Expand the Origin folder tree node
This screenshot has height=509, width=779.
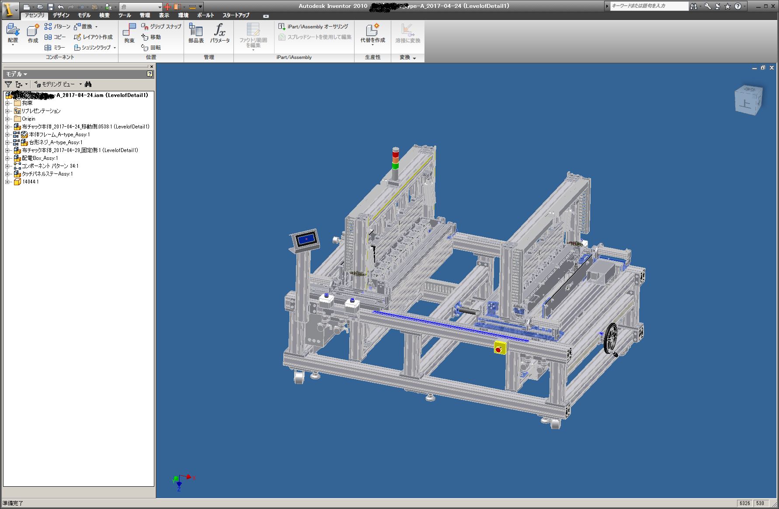point(7,119)
